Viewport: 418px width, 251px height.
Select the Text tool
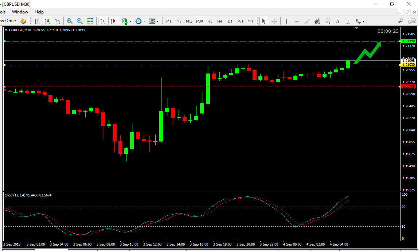(337, 21)
